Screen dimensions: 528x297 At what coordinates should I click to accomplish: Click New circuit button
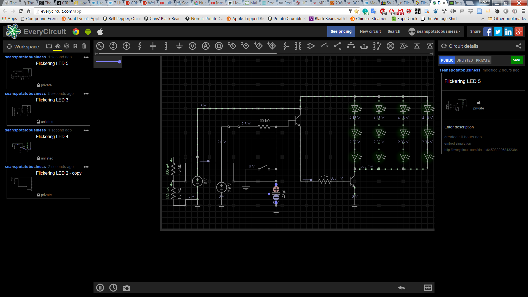pos(370,31)
